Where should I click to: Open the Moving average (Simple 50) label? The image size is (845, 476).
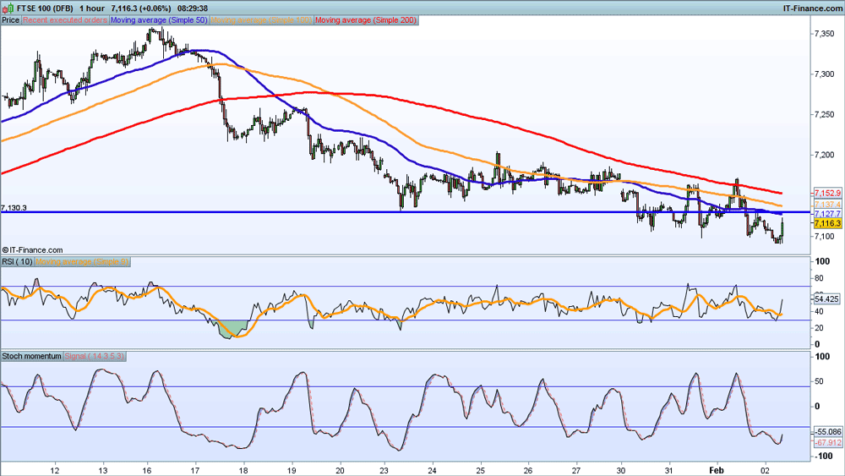pos(159,20)
